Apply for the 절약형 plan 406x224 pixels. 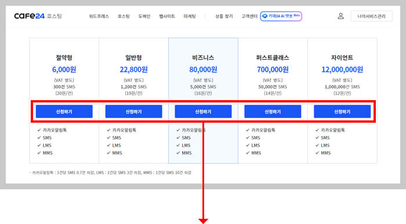click(64, 111)
